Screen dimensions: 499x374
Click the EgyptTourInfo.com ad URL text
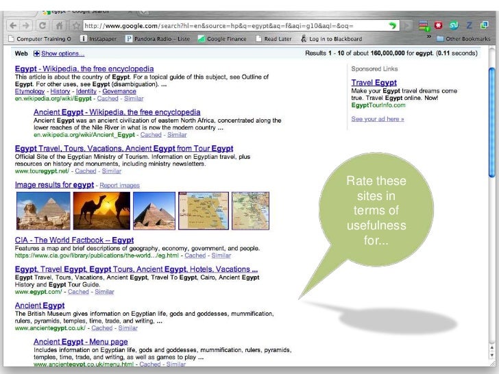point(378,105)
